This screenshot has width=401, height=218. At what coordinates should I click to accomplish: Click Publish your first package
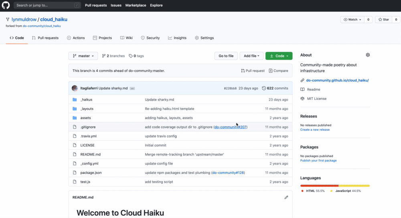pos(318,161)
